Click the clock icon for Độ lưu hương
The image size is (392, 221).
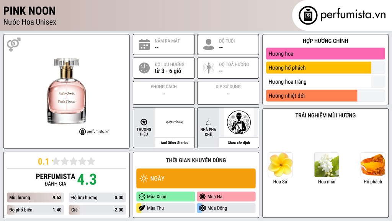point(144,68)
